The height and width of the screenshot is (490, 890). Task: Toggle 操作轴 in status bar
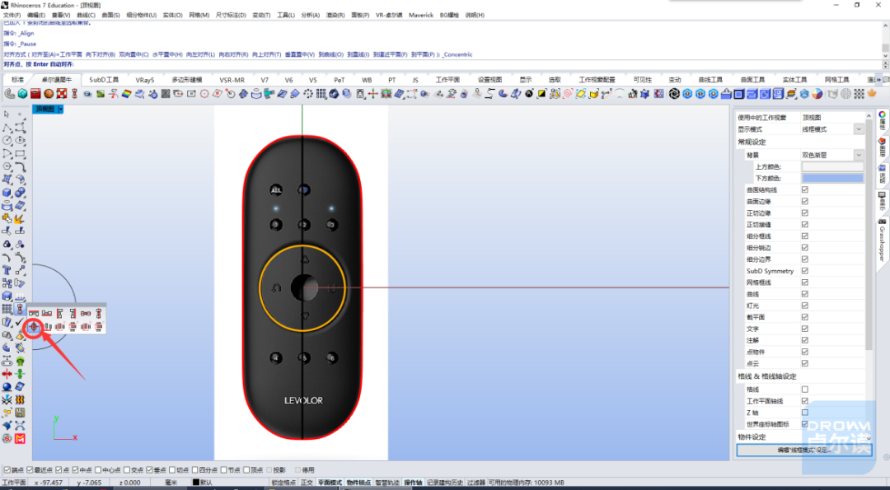click(413, 483)
